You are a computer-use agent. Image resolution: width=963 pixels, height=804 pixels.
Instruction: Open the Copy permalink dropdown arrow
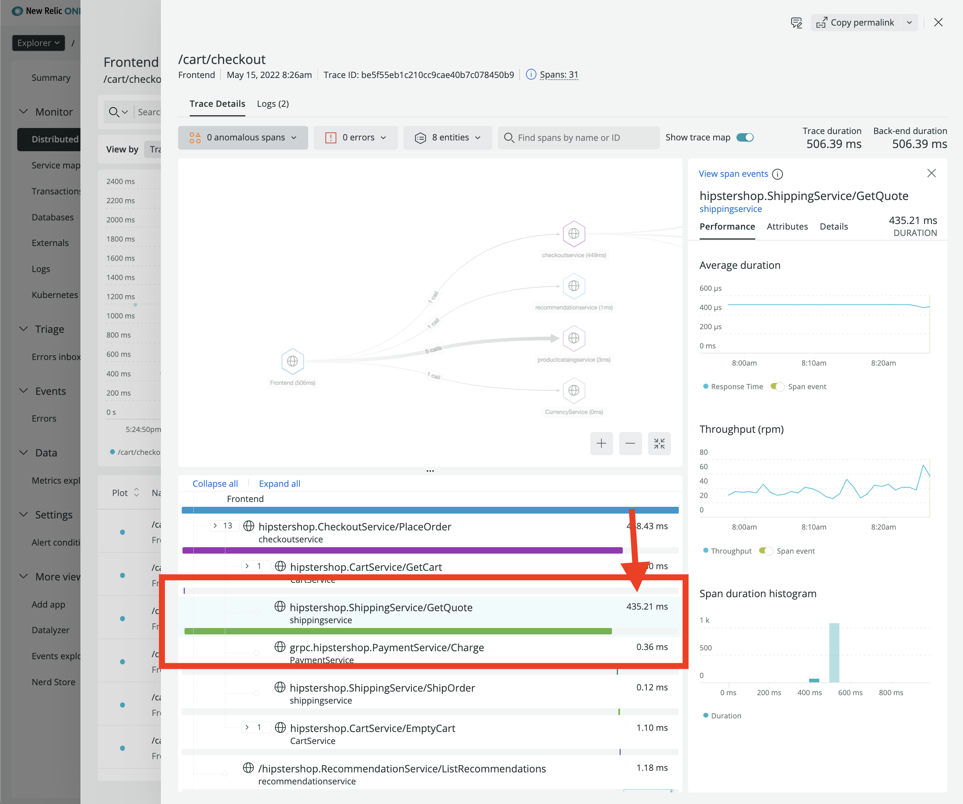click(909, 22)
